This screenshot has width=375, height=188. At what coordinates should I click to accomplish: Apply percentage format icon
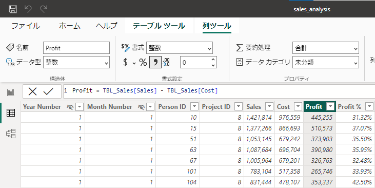point(143,62)
